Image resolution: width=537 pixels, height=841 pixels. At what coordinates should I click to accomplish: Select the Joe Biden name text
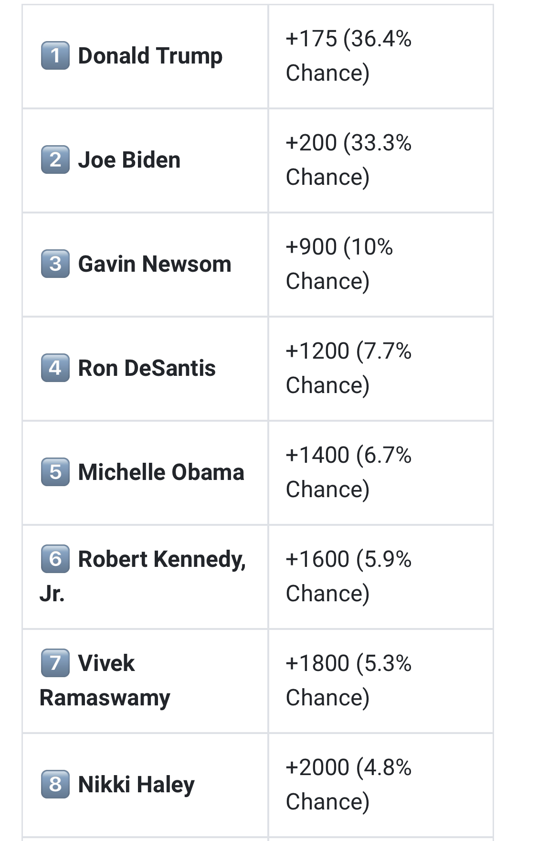coord(129,160)
